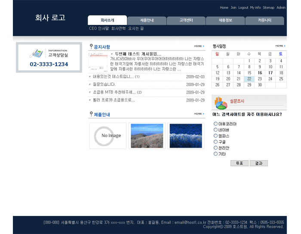
Task: Switch to the 제품안내 tab
Action: pos(147,21)
